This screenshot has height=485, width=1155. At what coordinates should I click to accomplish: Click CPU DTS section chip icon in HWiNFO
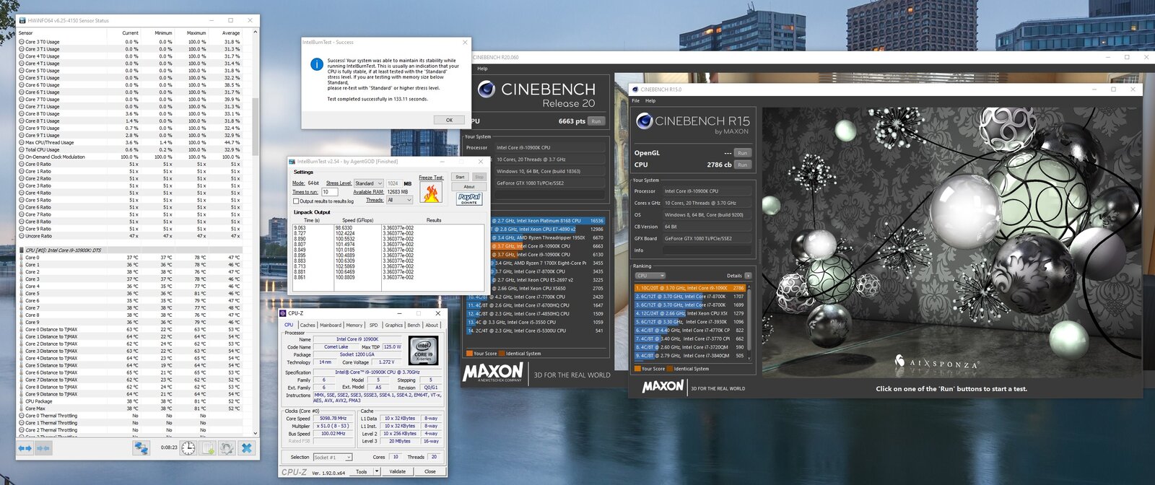click(22, 250)
